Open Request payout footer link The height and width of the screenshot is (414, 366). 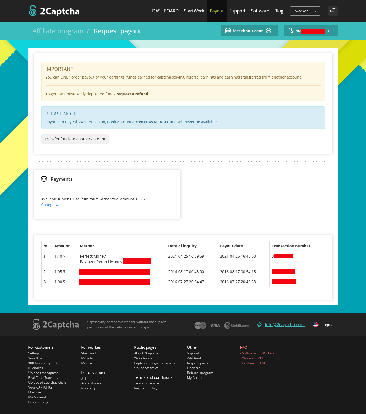pos(199,363)
